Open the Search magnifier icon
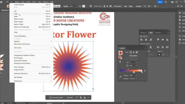185x104 pixels. pos(166,2)
